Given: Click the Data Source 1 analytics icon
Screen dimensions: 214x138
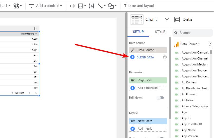Looking at the screenshot, I should [176, 44].
